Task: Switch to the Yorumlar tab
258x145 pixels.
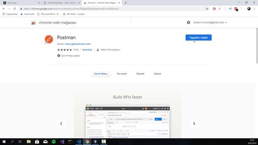Action: tap(122, 74)
